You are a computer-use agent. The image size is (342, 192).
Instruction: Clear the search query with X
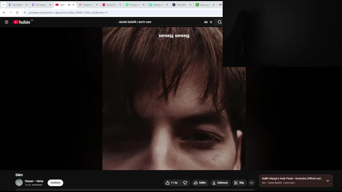(211, 22)
